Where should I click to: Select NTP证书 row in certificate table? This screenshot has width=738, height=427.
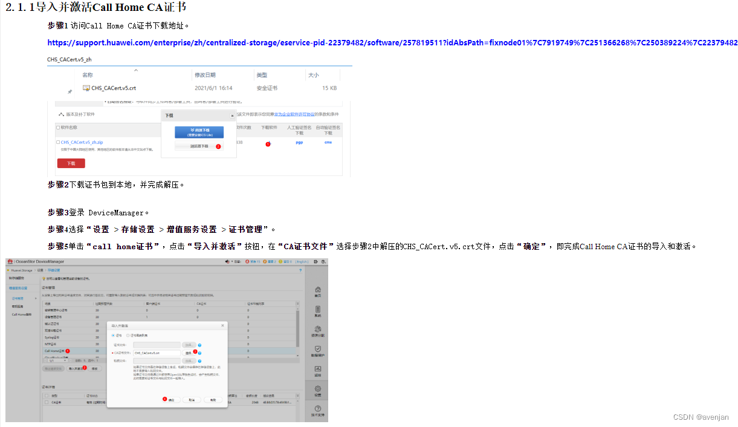[x=169, y=344]
